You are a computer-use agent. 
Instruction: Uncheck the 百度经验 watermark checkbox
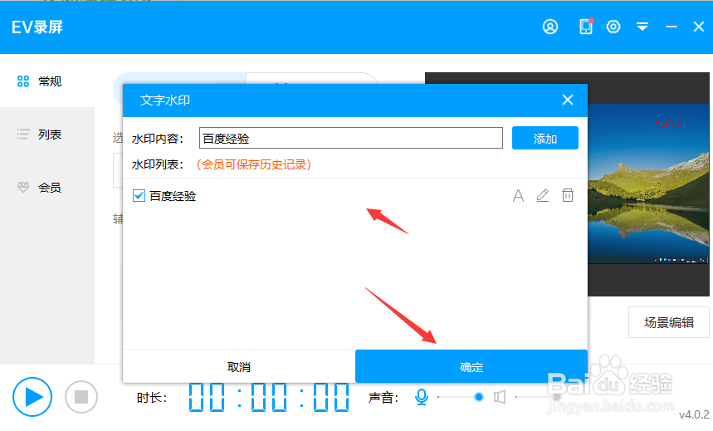point(139,196)
